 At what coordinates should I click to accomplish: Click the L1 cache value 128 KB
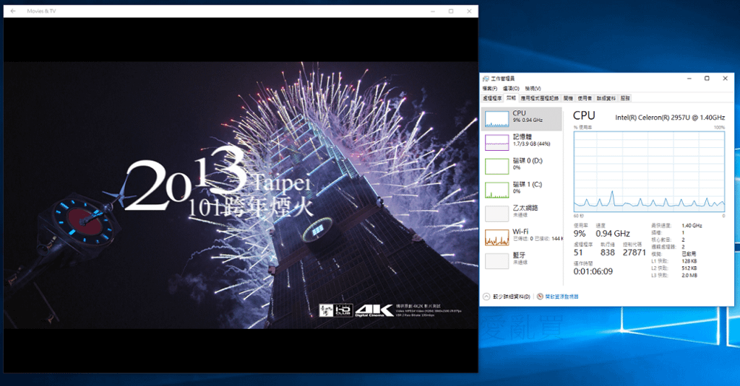click(689, 261)
